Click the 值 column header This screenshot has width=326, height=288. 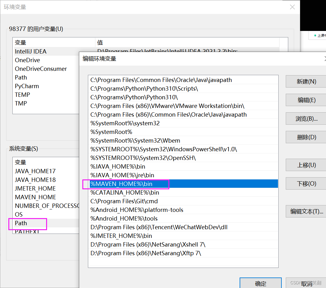(100, 42)
